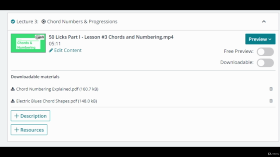The width and height of the screenshot is (280, 157).
Task: Open Electric Blues Chord Shapes.pdf file link
Action: (56, 101)
